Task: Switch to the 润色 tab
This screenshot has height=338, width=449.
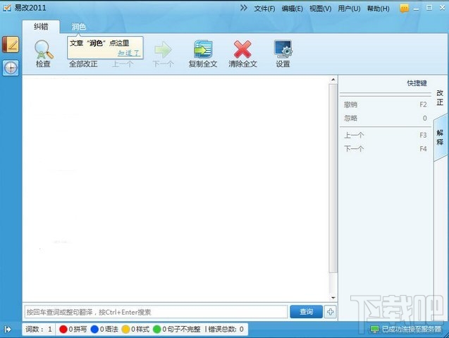Action: [78, 27]
